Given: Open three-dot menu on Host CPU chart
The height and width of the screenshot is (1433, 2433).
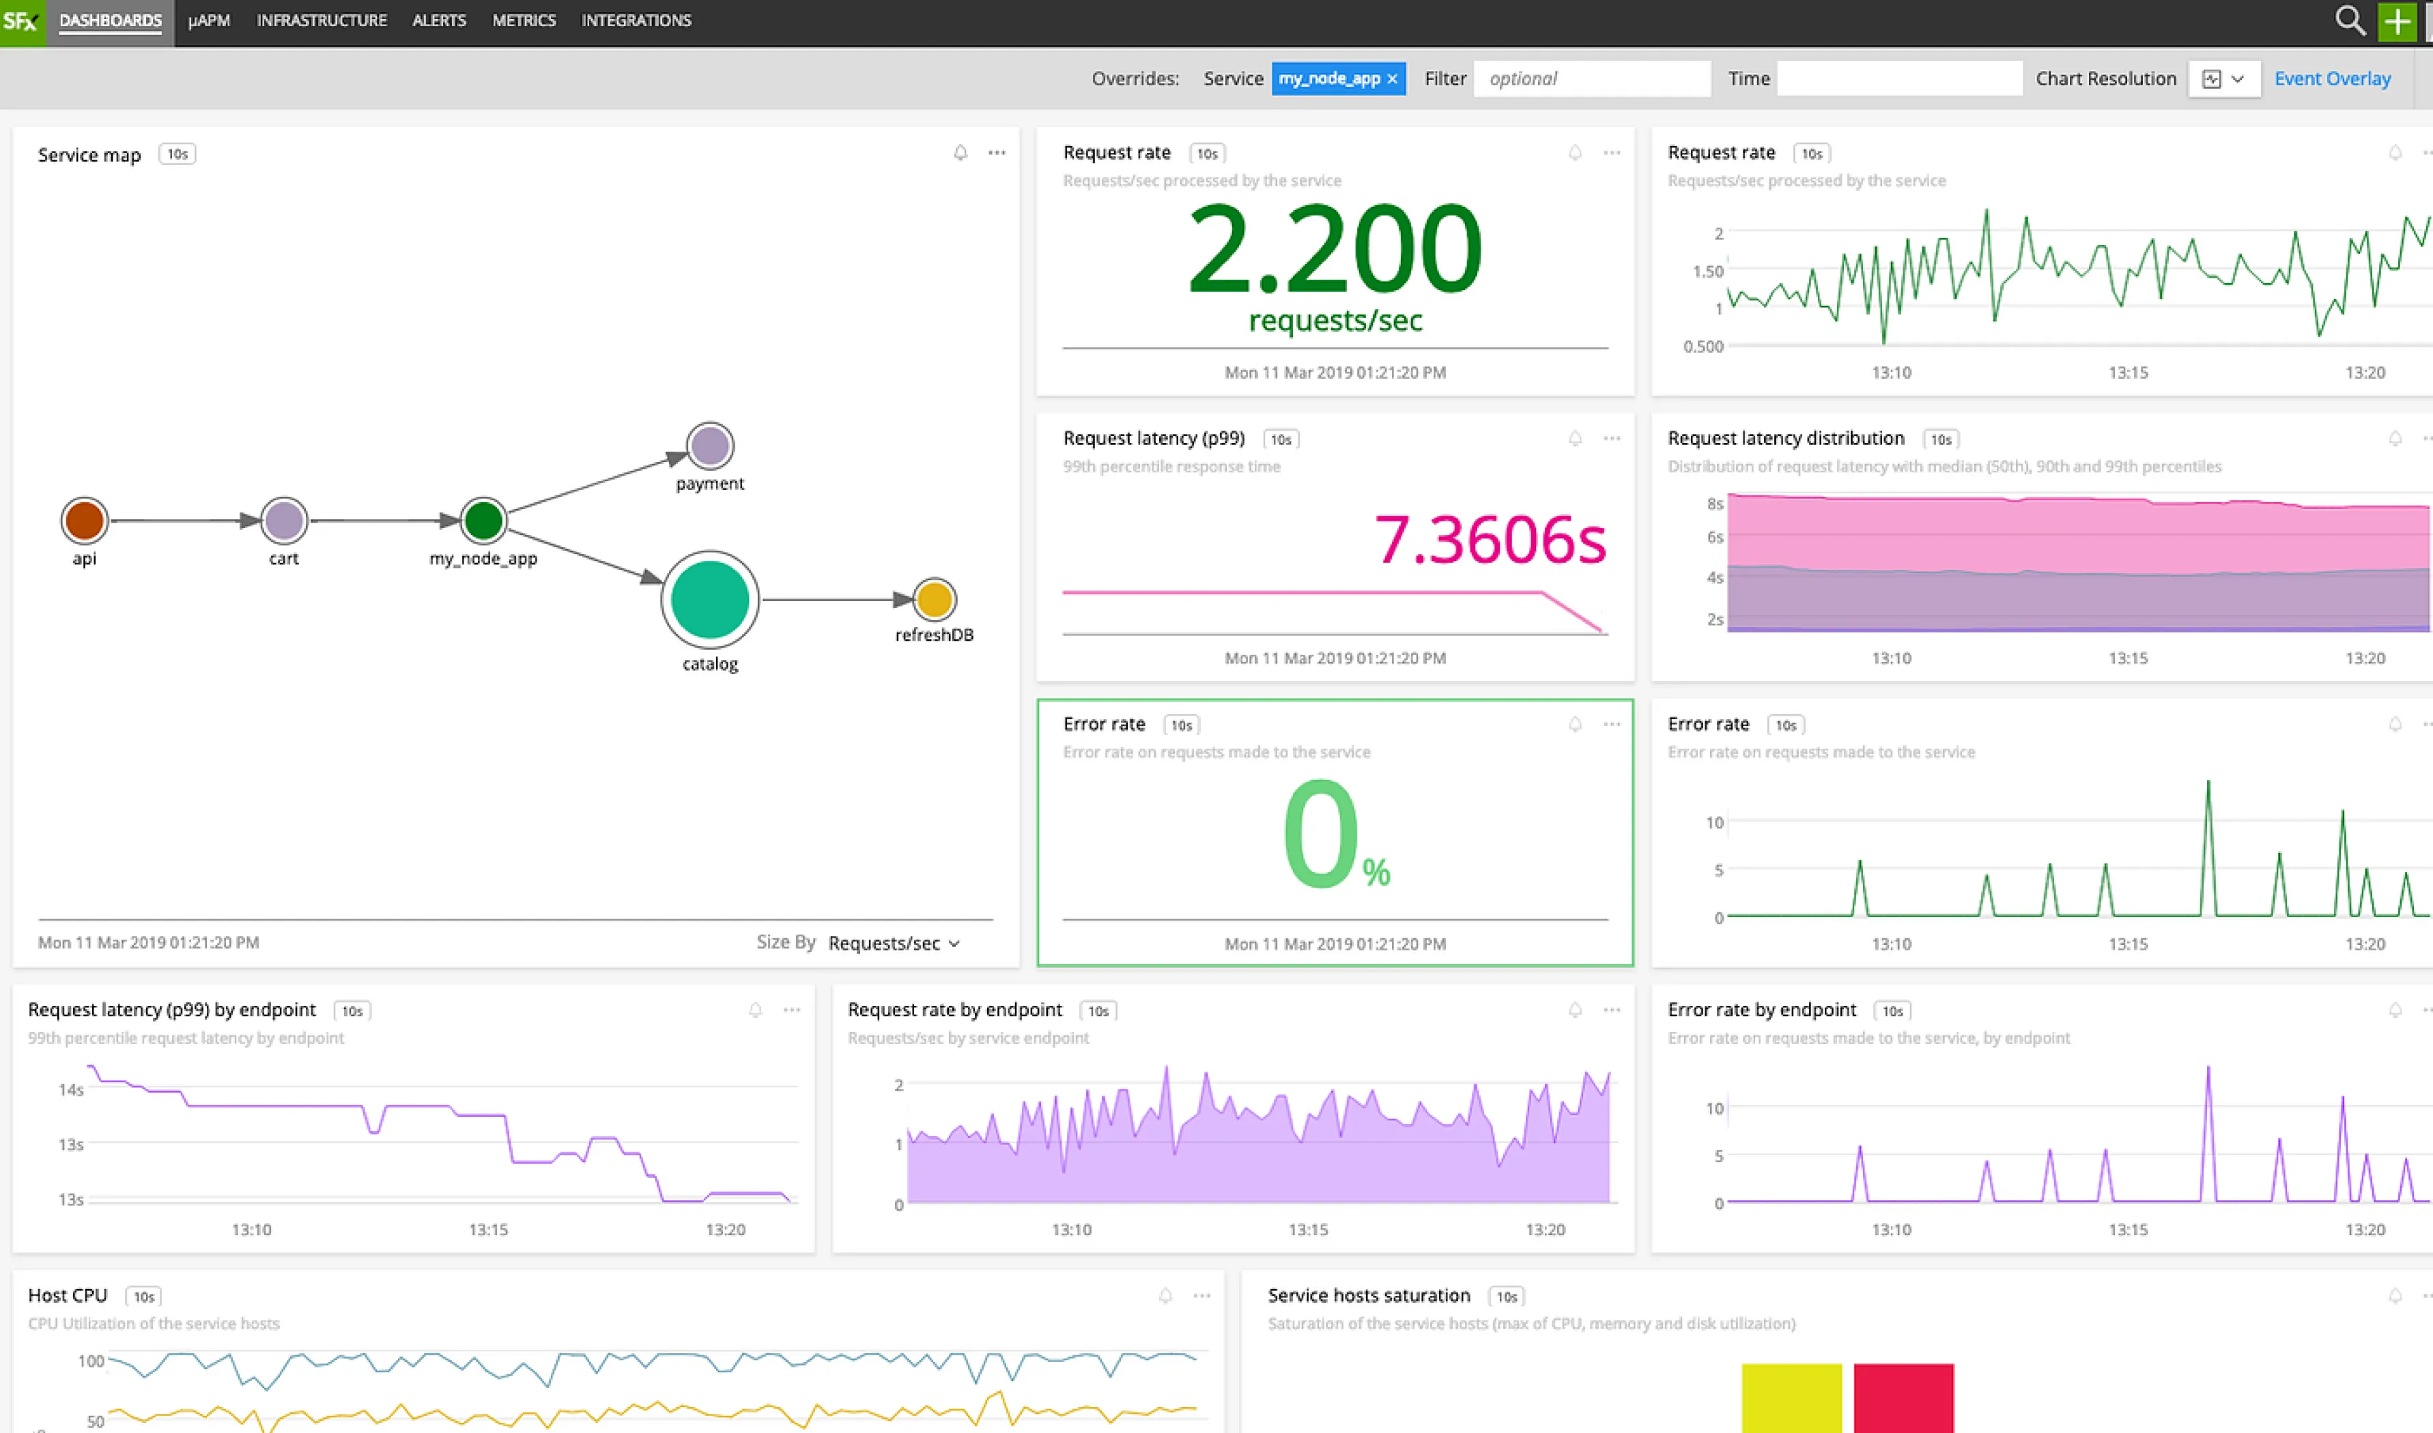Looking at the screenshot, I should click(x=1201, y=1296).
